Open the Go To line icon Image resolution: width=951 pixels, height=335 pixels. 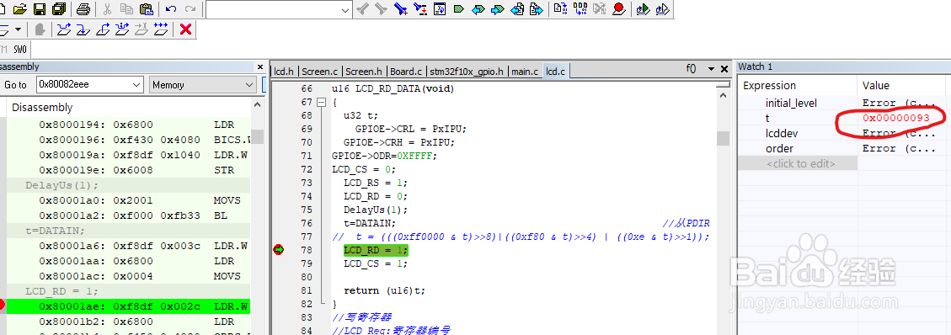click(x=440, y=9)
